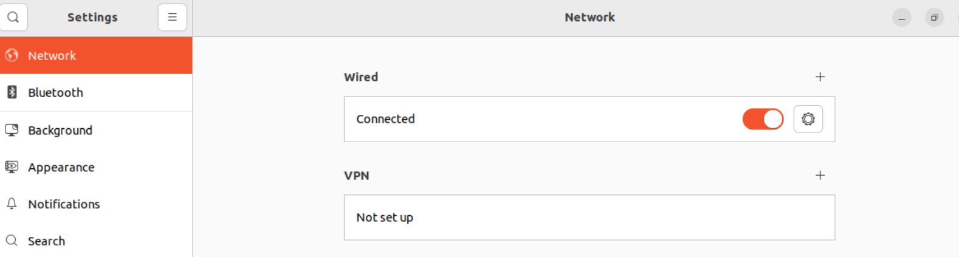Screen dimensions: 959x257
Task: Go to the Appearance settings panel
Action: (x=61, y=168)
